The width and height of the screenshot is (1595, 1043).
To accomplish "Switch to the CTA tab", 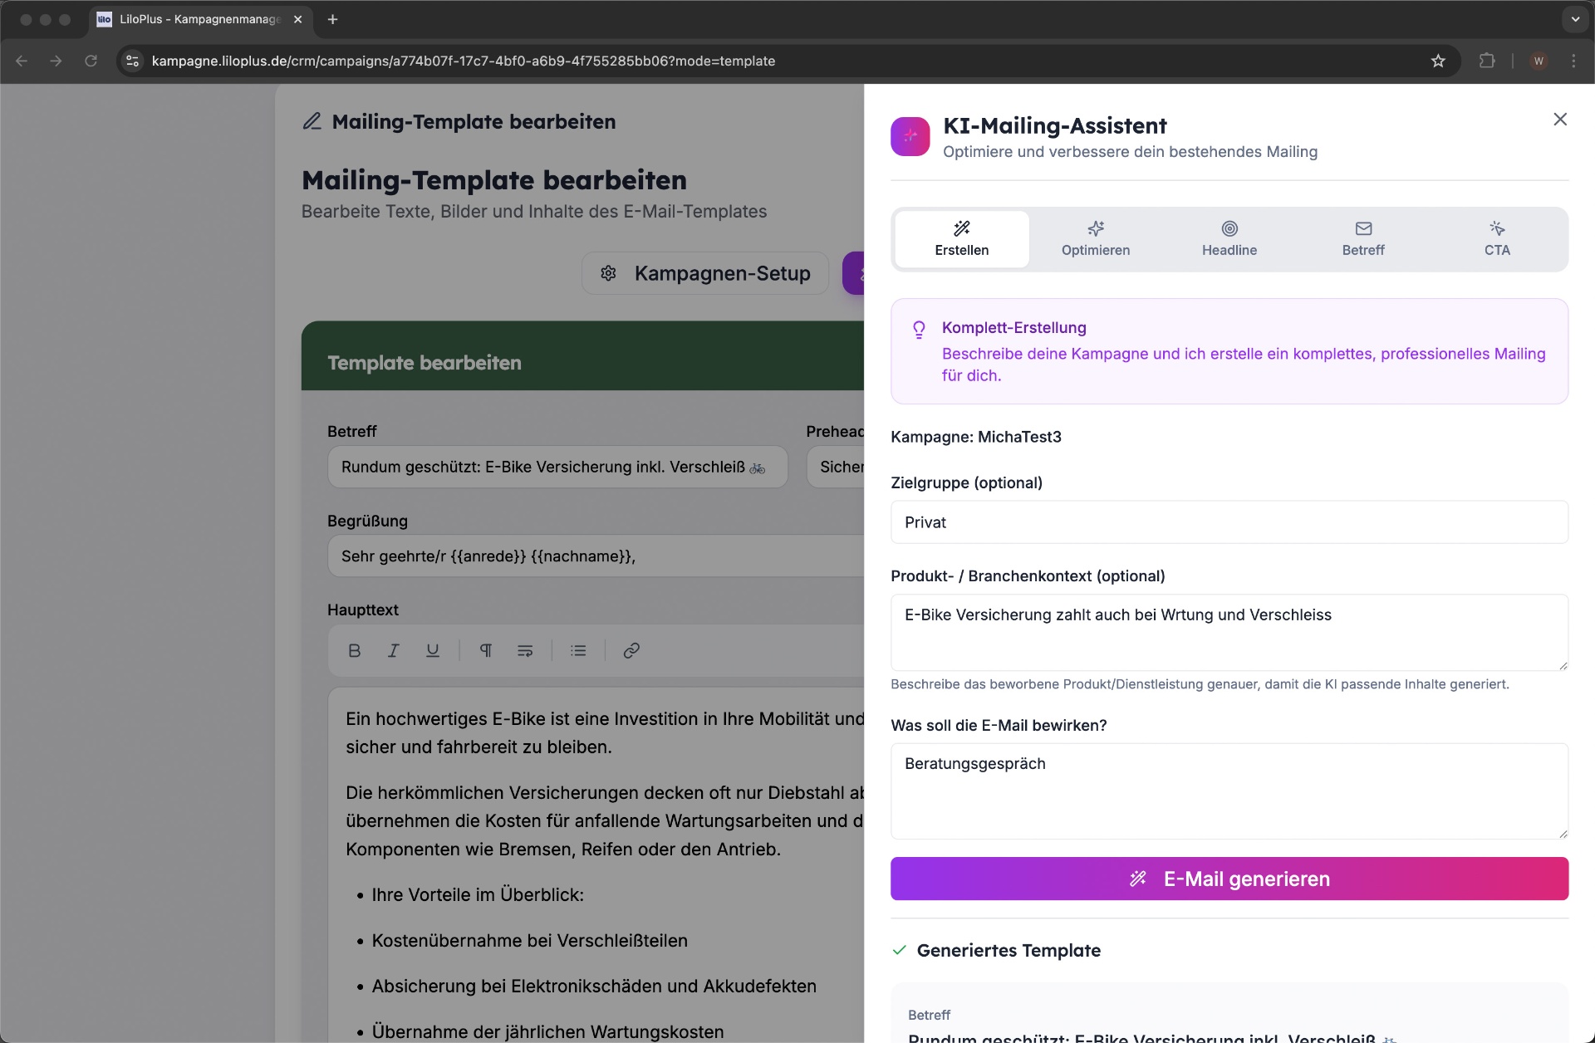I will click(1496, 239).
